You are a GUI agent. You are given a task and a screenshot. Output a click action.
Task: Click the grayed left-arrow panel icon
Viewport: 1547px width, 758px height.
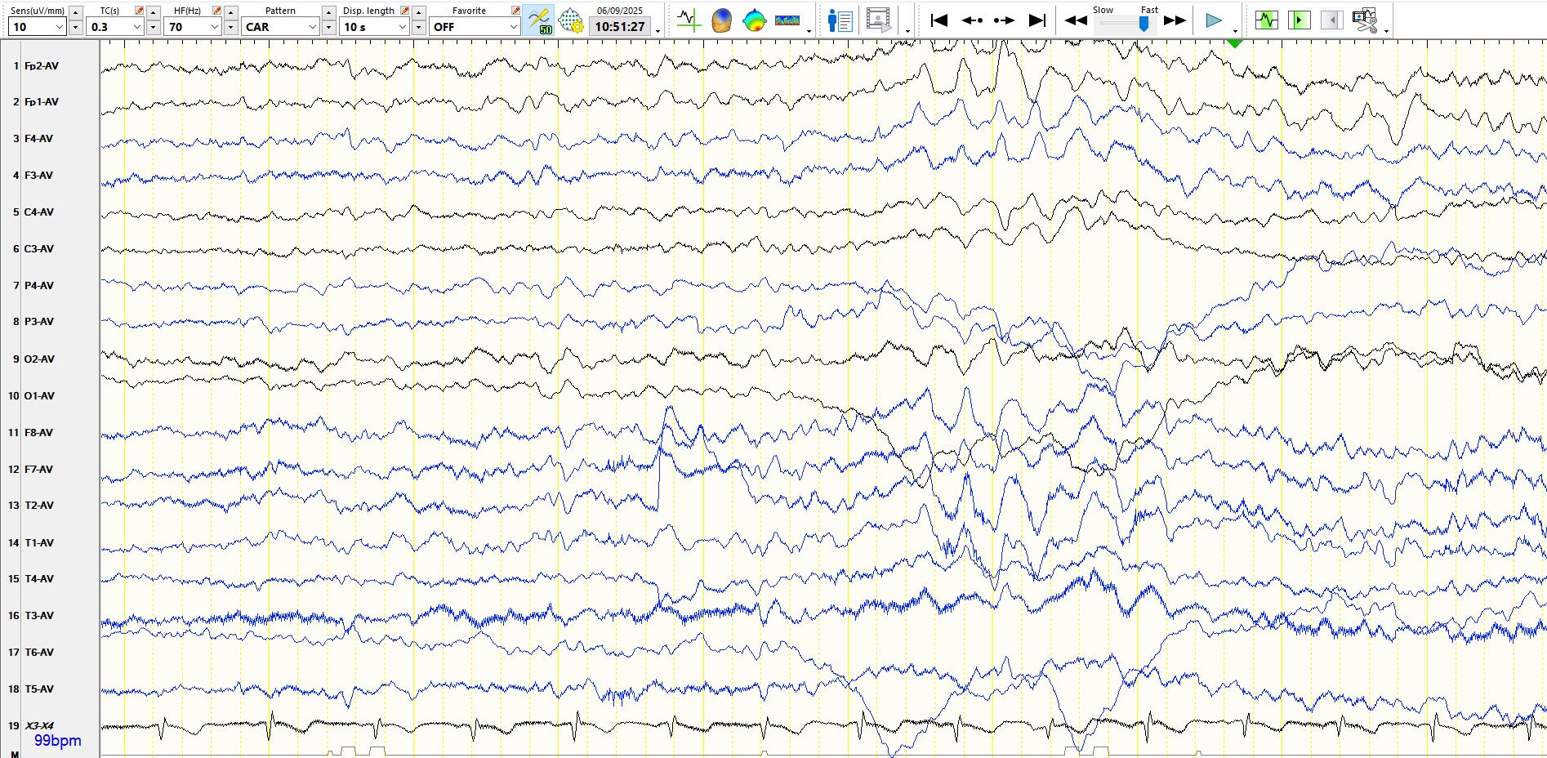pos(1331,20)
